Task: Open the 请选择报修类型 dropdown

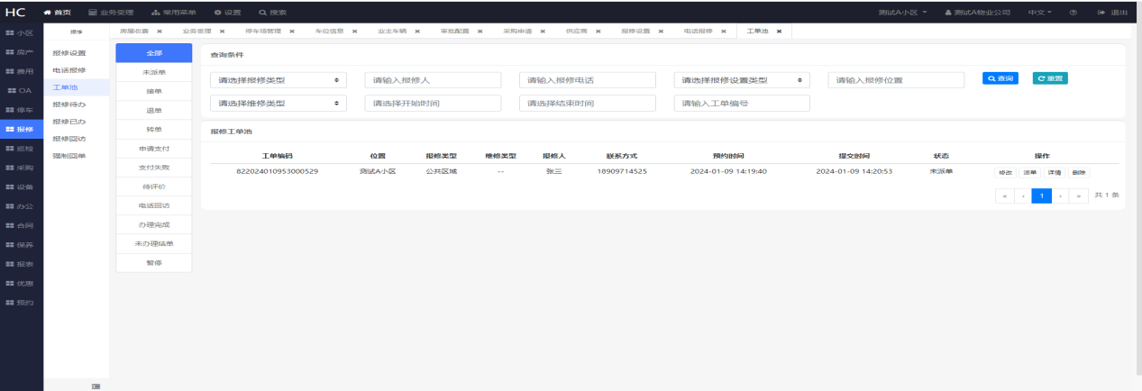Action: pyautogui.click(x=279, y=80)
